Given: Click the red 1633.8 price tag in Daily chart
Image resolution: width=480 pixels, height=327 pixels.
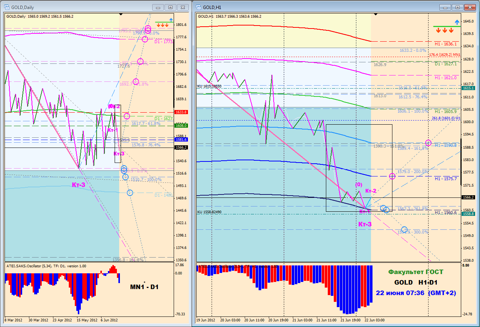Looking at the screenshot, I should 181,112.
